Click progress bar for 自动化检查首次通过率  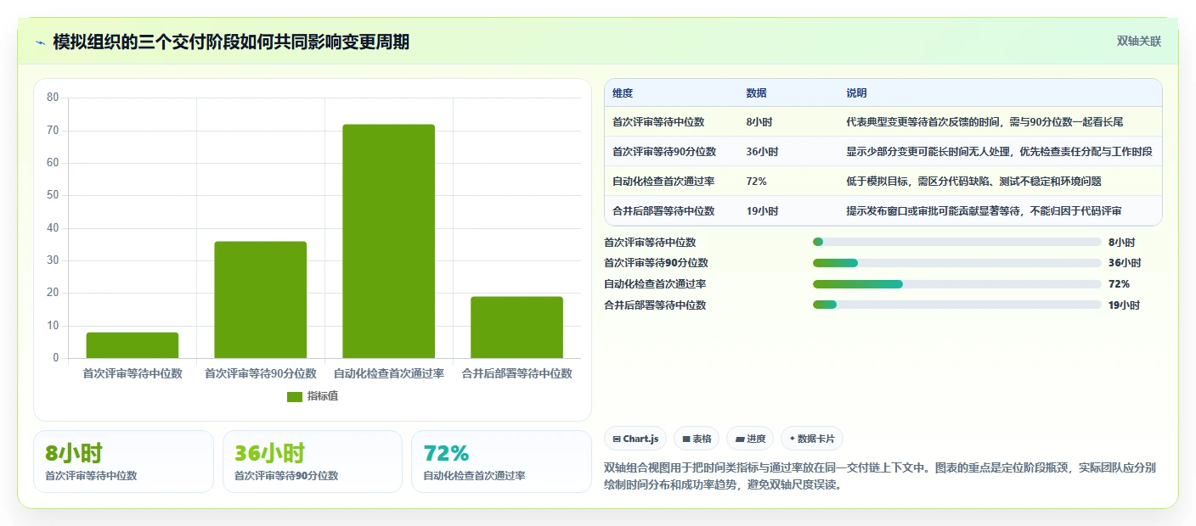click(x=957, y=284)
